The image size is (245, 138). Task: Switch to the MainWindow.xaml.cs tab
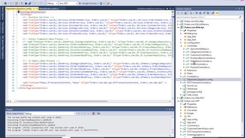coord(49,8)
